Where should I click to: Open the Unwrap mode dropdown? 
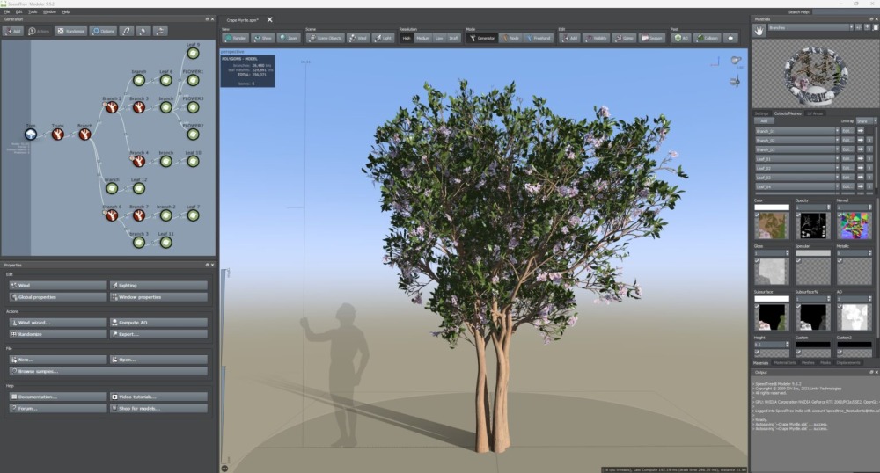(866, 121)
